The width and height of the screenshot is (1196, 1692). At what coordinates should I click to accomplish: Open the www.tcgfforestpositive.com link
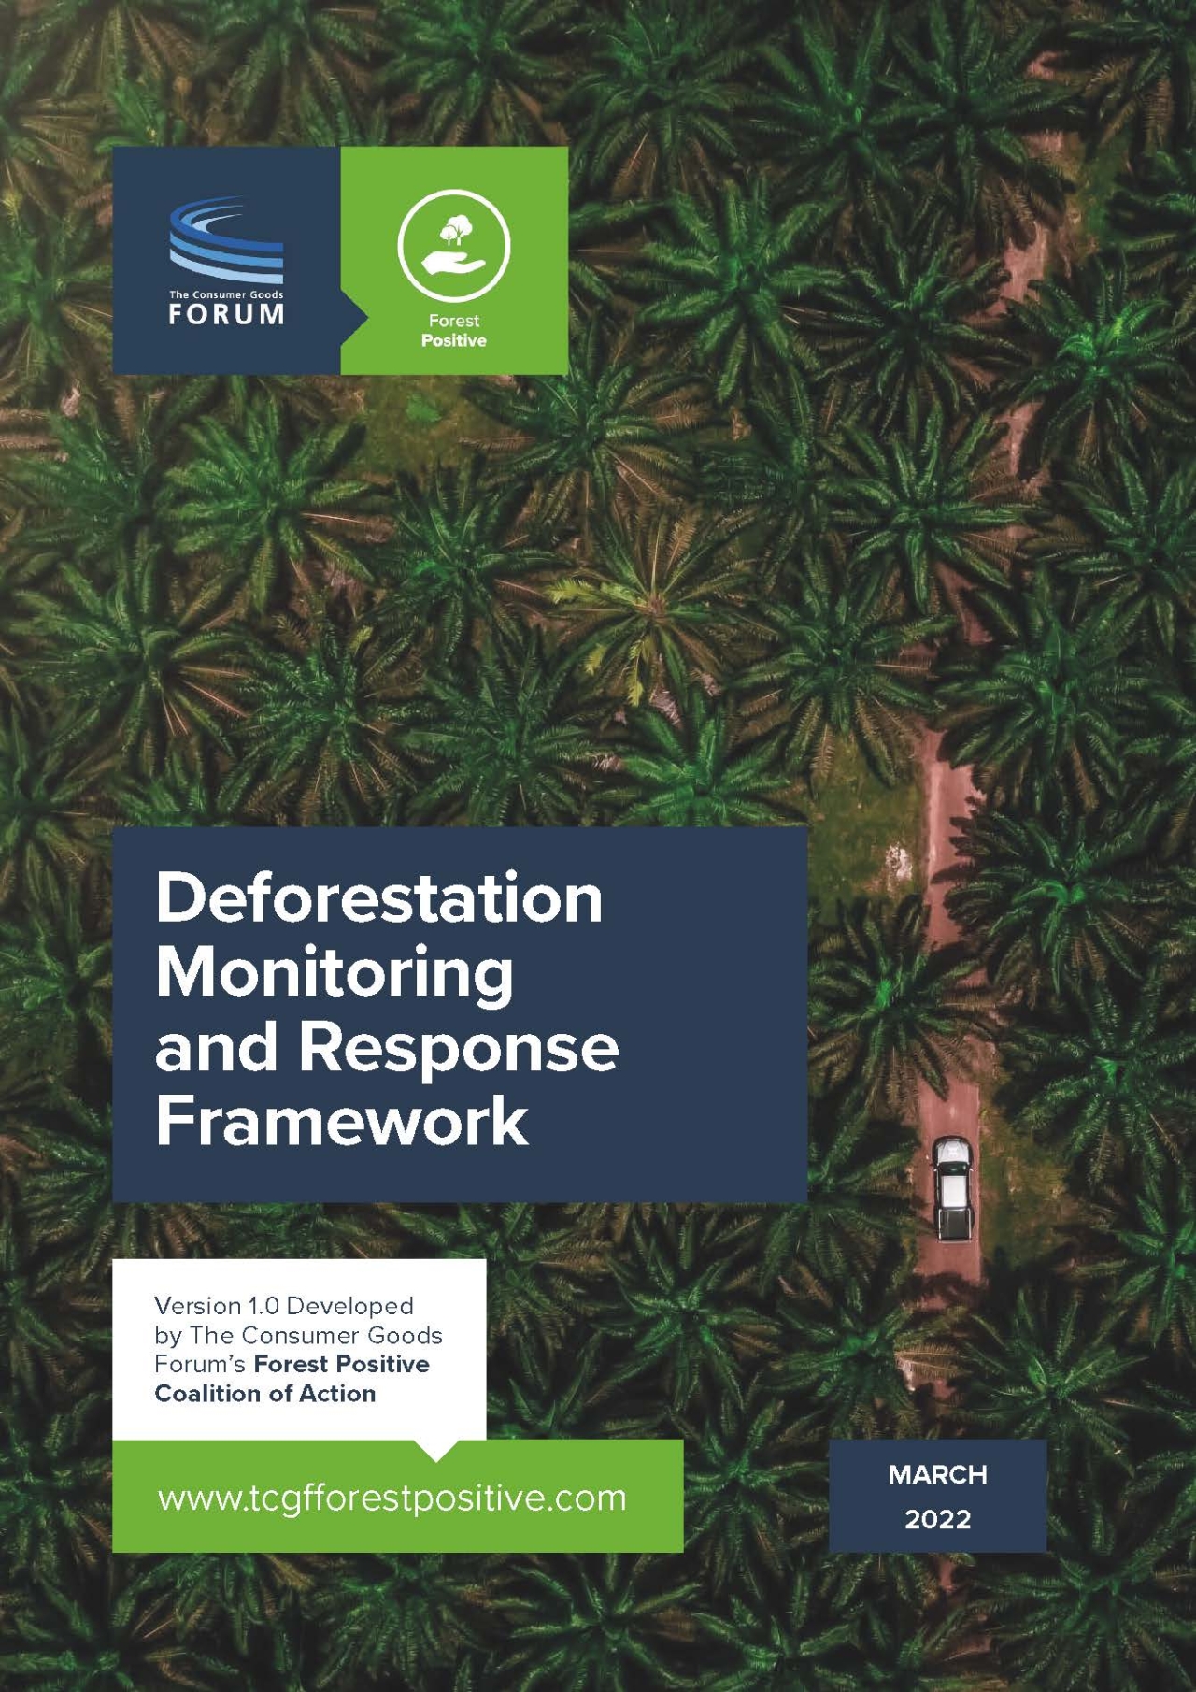coord(392,1498)
